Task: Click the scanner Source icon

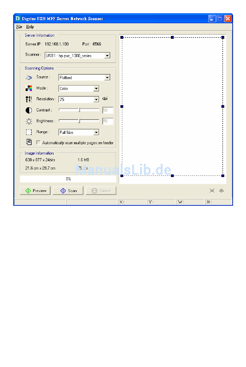Action: [x=29, y=77]
